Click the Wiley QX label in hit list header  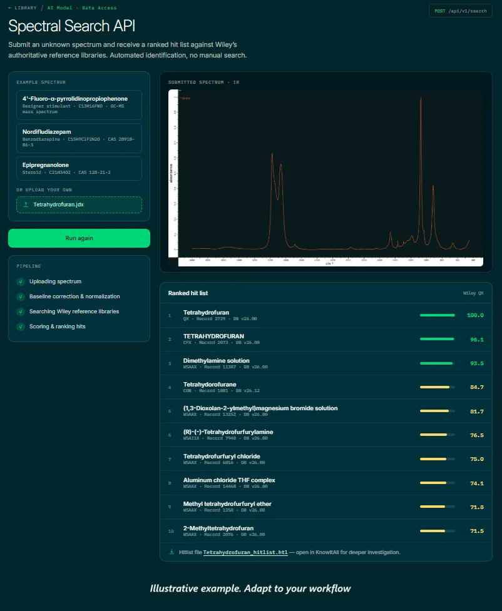coord(473,293)
